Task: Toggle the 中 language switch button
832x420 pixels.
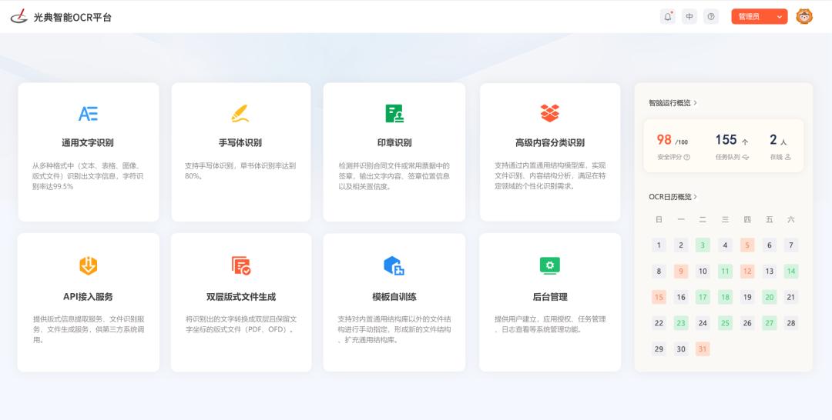Action: (689, 16)
